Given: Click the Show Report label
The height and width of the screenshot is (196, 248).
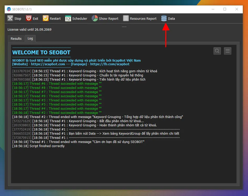Looking at the screenshot, I should (109, 19).
